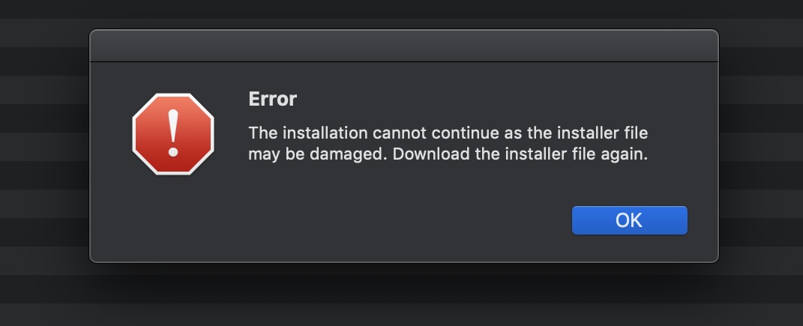Click the red error stop-sign icon

click(173, 134)
